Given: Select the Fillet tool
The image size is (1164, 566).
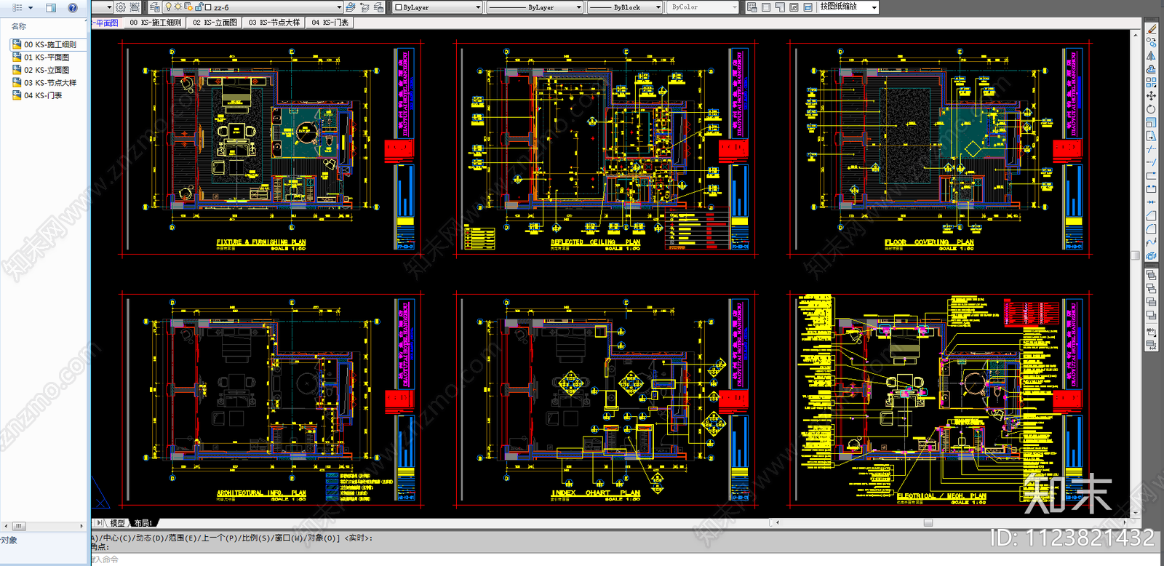Looking at the screenshot, I should [1151, 228].
